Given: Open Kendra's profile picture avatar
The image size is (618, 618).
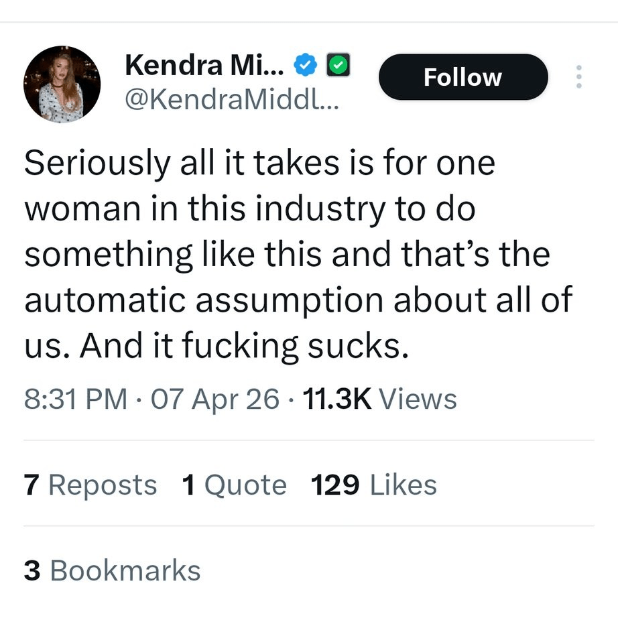Looking at the screenshot, I should (x=62, y=84).
